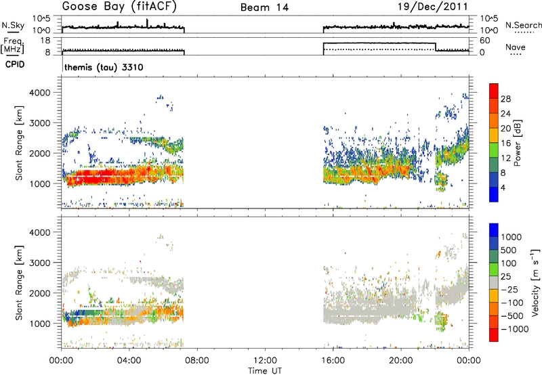Click the '4' tick on the power colorbar
Image resolution: width=542 pixels, height=375 pixels.
pos(503,187)
